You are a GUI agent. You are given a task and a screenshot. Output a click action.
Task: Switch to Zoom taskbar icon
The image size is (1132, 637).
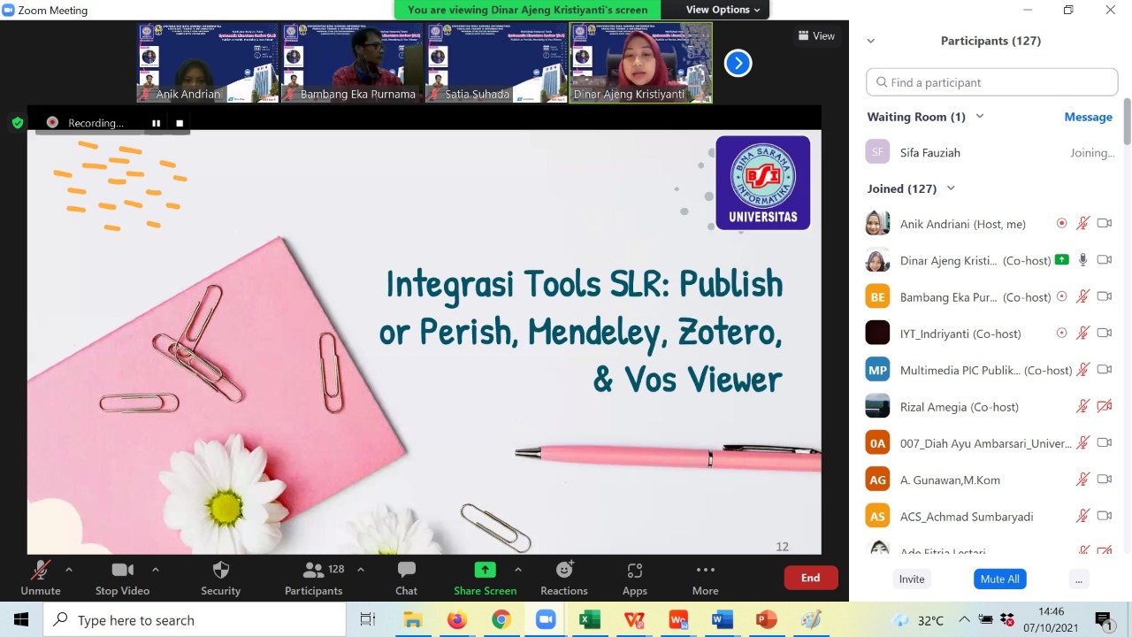click(545, 620)
